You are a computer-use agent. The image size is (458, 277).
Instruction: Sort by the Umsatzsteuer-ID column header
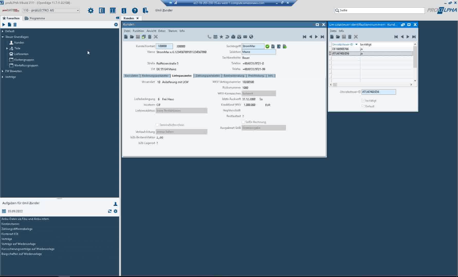345,44
